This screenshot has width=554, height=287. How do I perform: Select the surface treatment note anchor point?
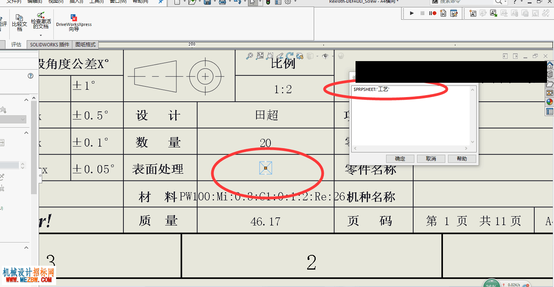(x=265, y=168)
